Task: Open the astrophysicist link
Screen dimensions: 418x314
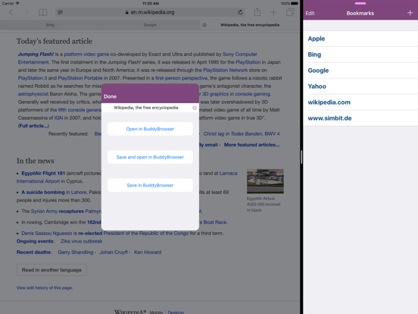Action: [x=33, y=94]
